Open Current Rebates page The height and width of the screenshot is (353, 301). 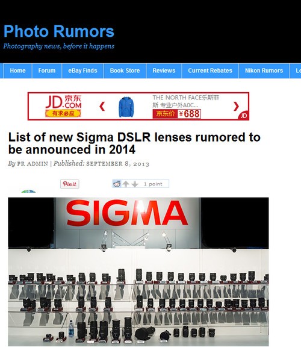pyautogui.click(x=210, y=70)
